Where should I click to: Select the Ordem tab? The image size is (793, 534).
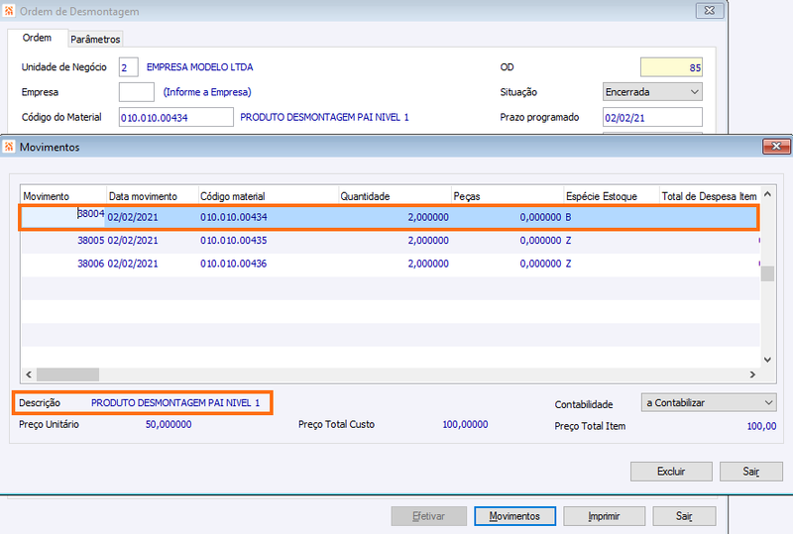[x=37, y=39]
